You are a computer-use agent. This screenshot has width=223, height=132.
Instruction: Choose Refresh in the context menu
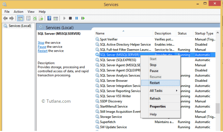pyautogui.click(x=160, y=98)
